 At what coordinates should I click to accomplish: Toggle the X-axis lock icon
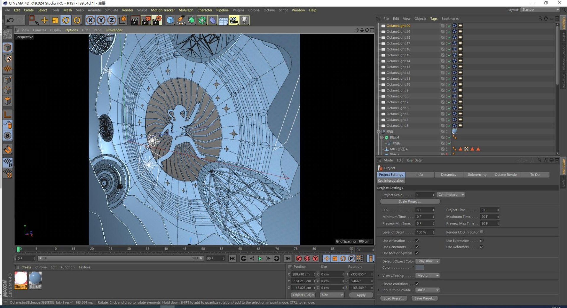90,20
